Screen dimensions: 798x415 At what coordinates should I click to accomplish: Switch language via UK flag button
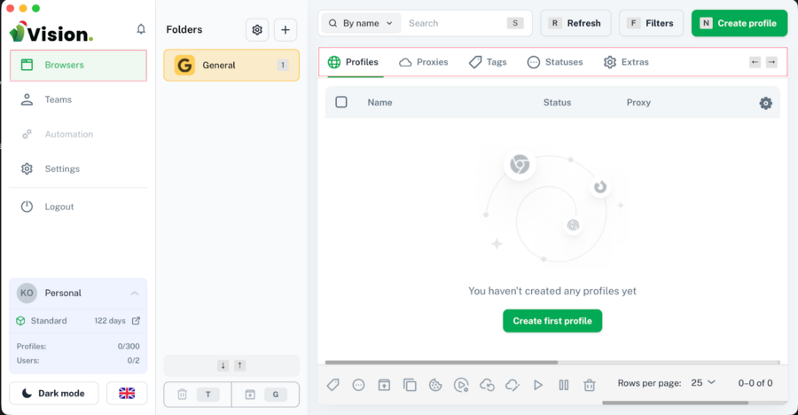pyautogui.click(x=127, y=393)
